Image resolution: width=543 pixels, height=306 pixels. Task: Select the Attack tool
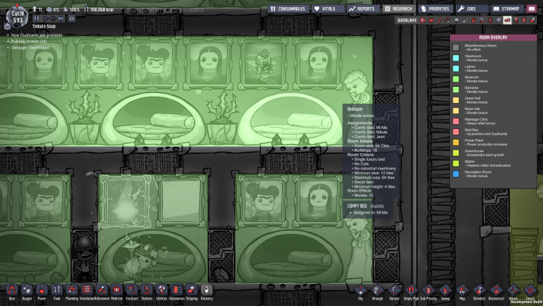pyautogui.click(x=513, y=290)
